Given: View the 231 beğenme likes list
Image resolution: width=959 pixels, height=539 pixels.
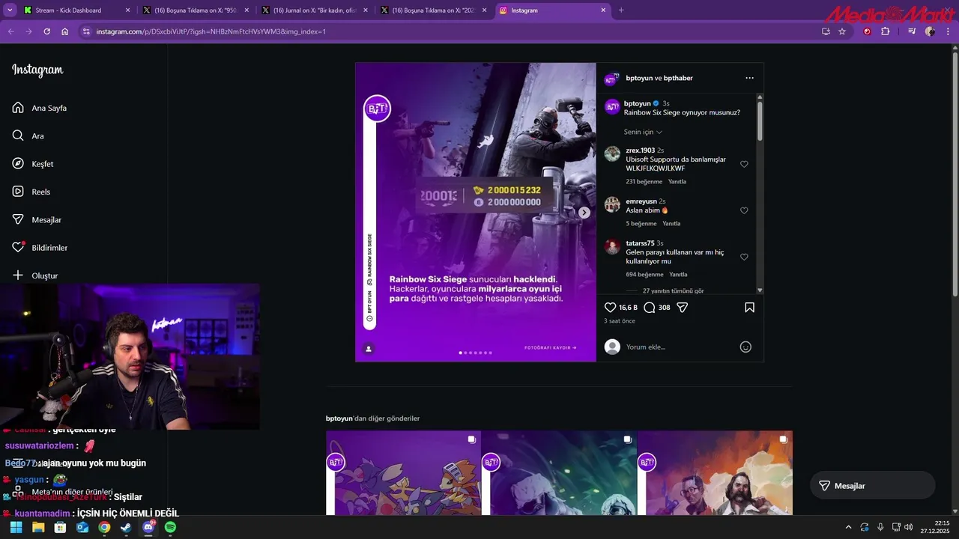Looking at the screenshot, I should tap(644, 181).
